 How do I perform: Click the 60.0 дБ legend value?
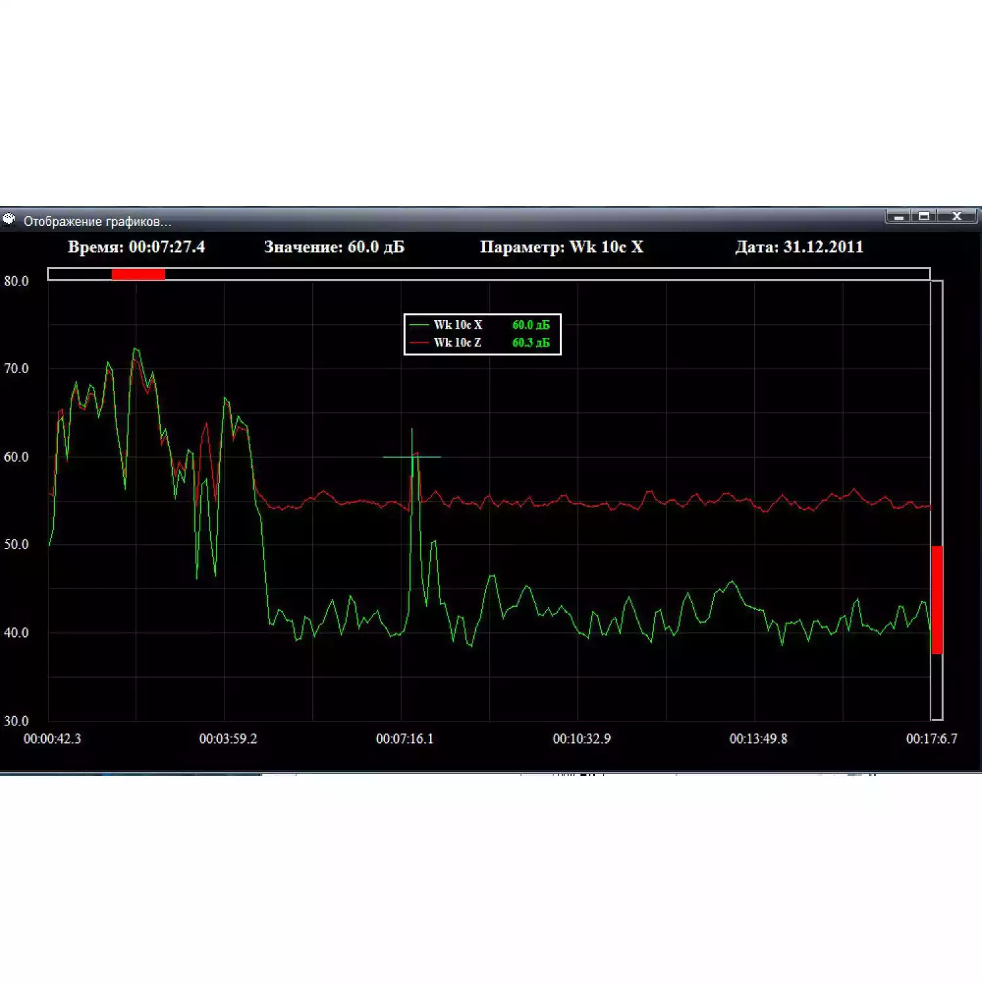click(x=530, y=325)
